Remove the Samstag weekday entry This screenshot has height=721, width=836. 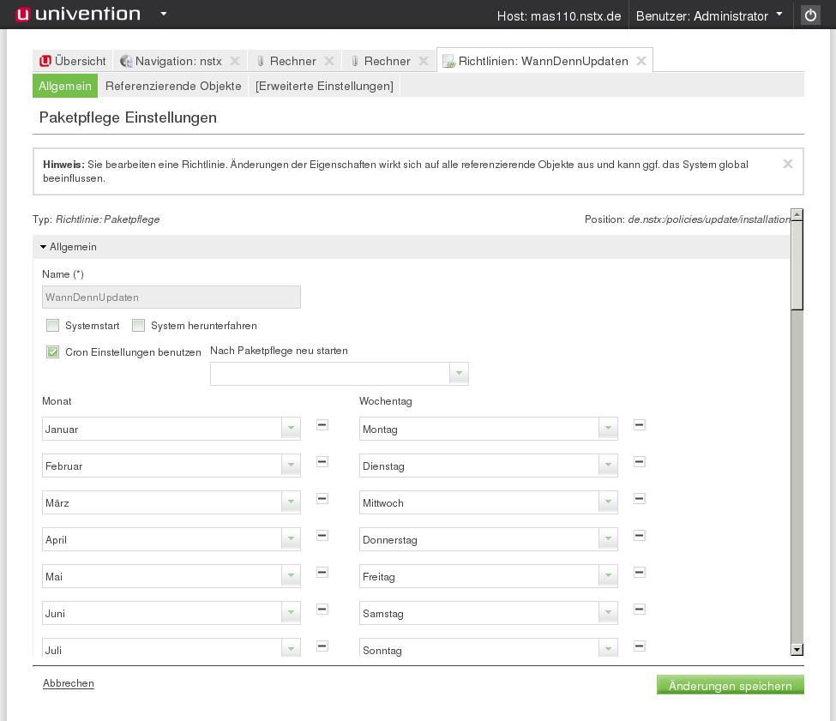tap(640, 610)
